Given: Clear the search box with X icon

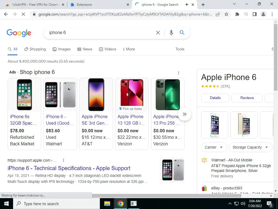Looking at the screenshot, I should pyautogui.click(x=158, y=33).
